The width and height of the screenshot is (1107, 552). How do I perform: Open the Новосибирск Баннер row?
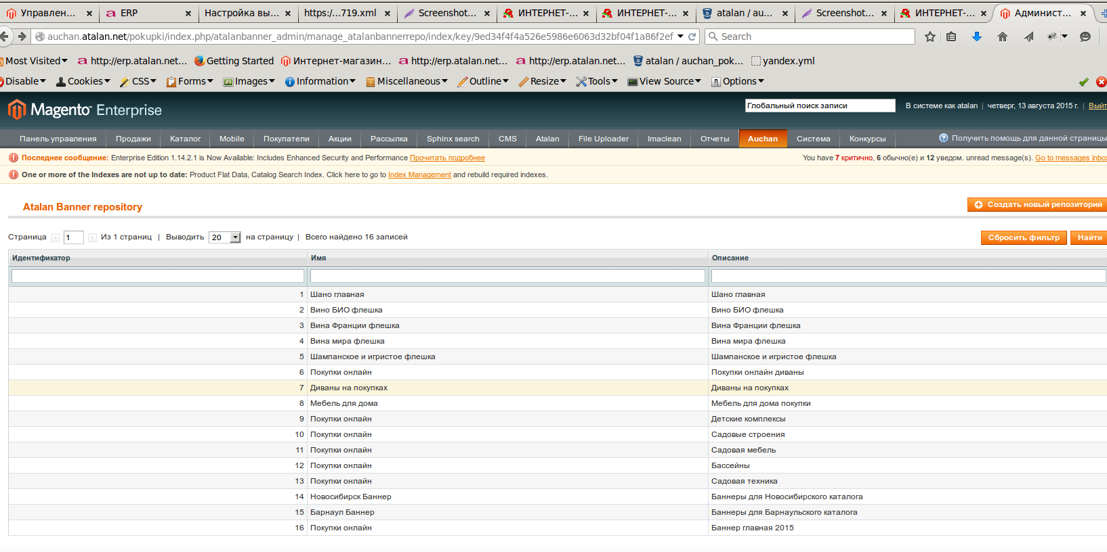click(x=558, y=497)
